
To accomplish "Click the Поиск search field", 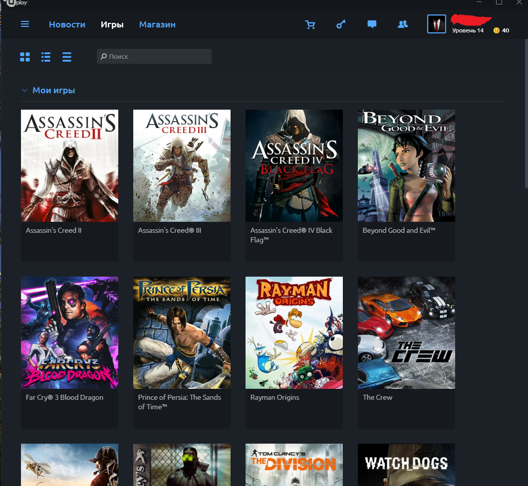I will 154,56.
